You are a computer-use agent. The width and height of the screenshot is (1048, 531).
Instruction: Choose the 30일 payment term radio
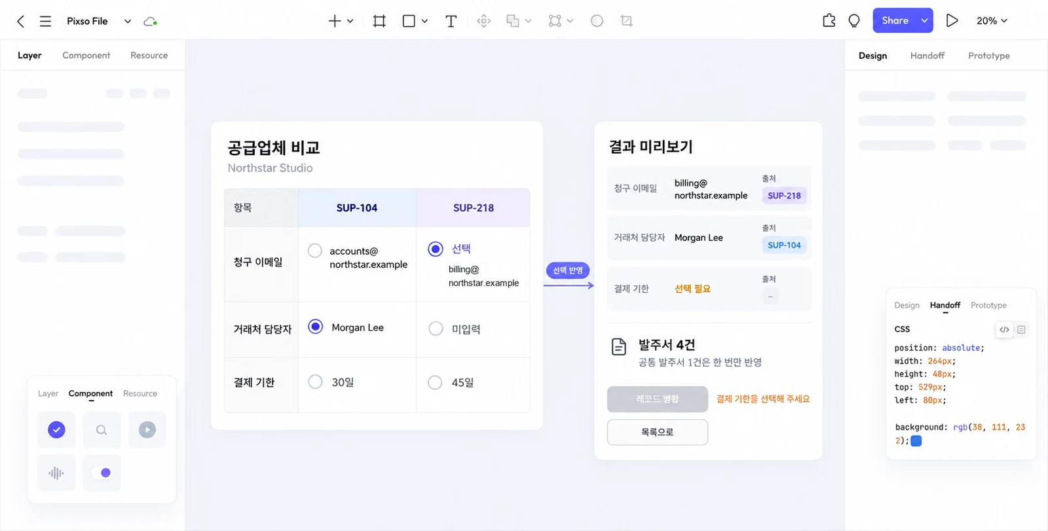coord(315,382)
